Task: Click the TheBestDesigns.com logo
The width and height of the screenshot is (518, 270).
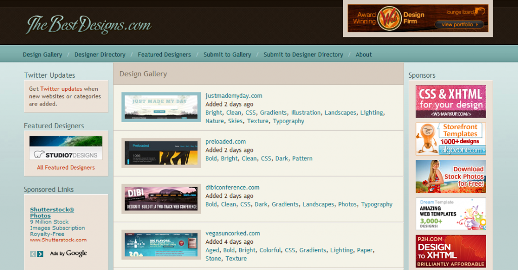Action: [x=89, y=24]
